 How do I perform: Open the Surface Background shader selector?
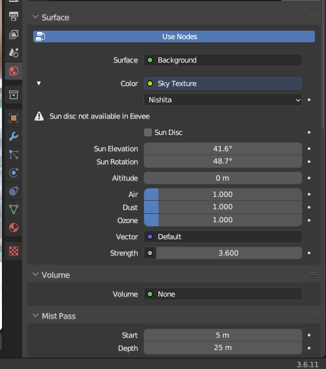(223, 60)
